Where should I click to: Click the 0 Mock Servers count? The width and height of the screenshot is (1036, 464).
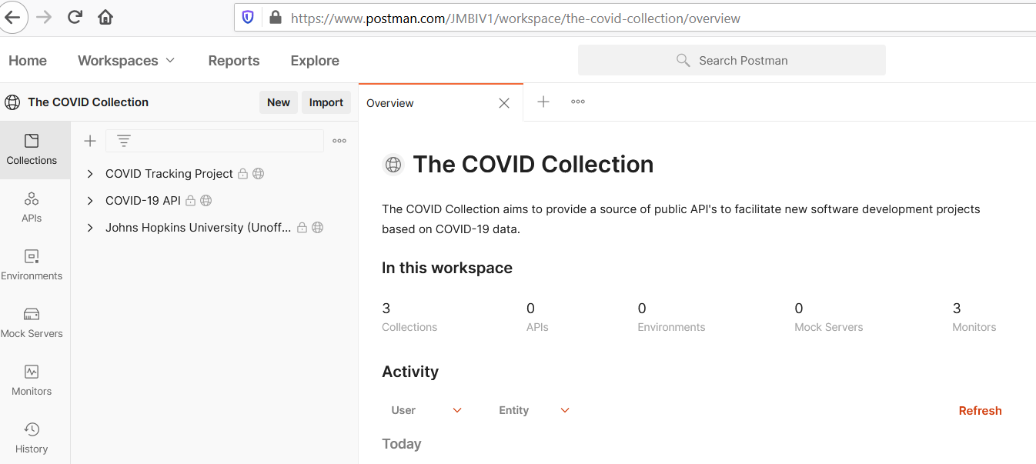829,317
